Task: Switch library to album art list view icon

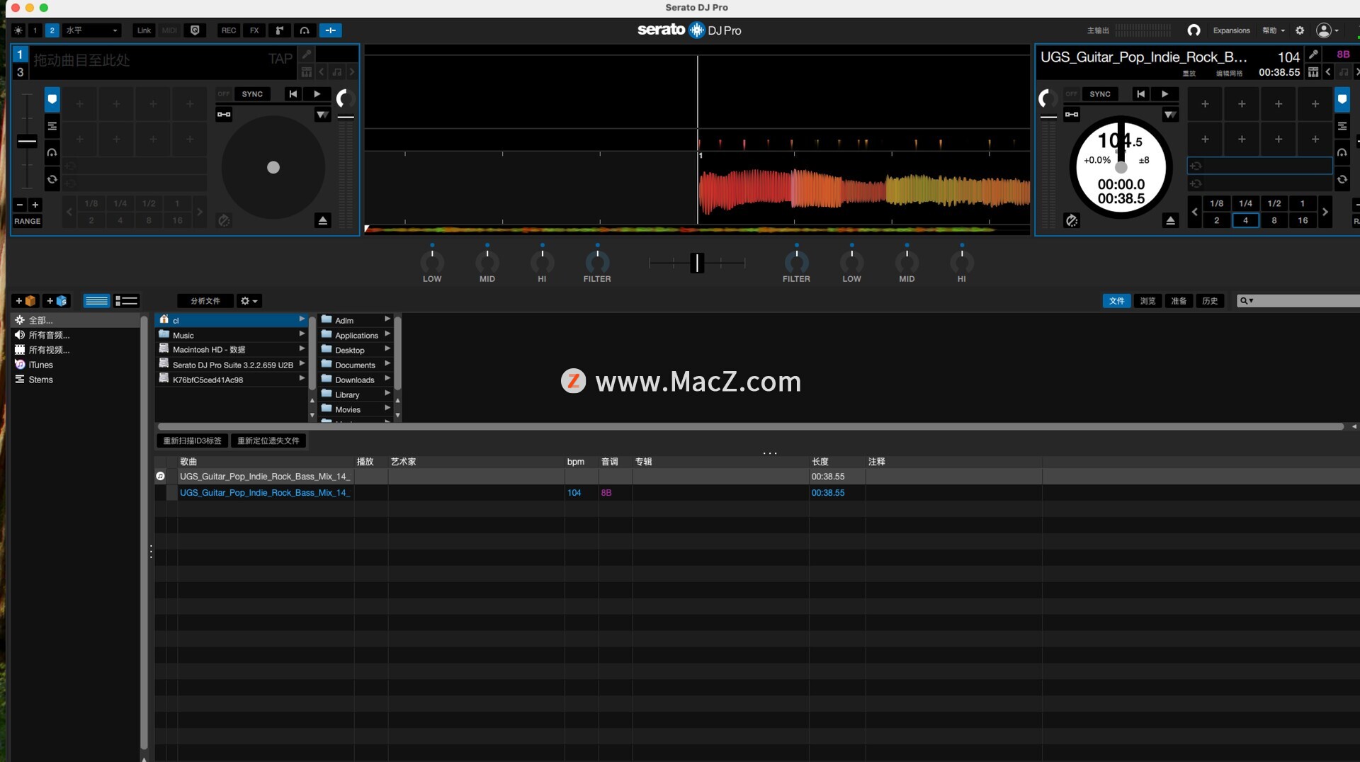Action: (127, 301)
